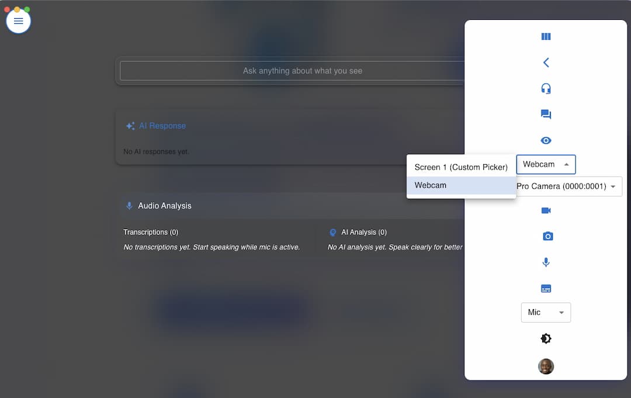Click Ask anything about what you see field
Image resolution: width=631 pixels, height=398 pixels.
click(x=292, y=71)
